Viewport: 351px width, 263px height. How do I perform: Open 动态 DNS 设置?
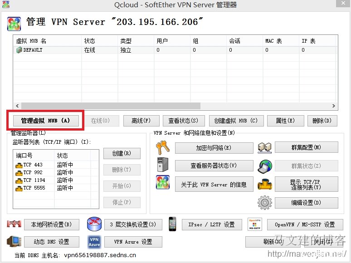click(52, 242)
